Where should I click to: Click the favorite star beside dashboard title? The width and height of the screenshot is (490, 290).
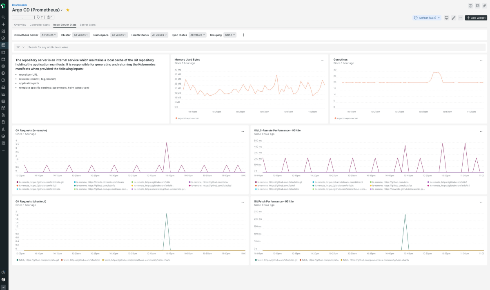pos(68,10)
